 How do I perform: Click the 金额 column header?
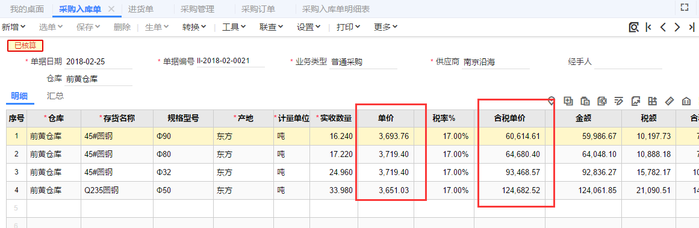click(583, 119)
